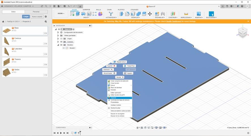Select the Create Form purple icon

click(x=100, y=14)
